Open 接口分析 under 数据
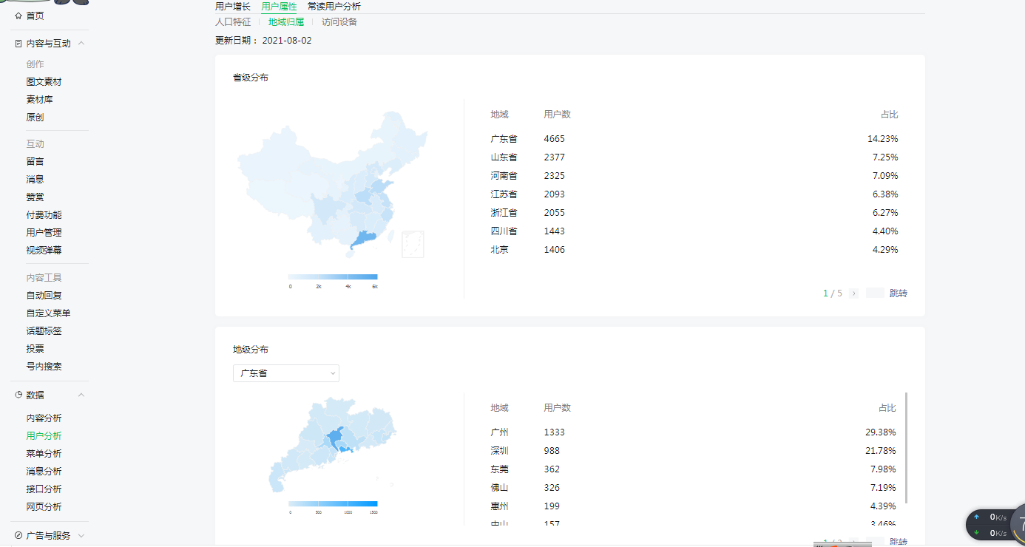1025x547 pixels. coord(44,489)
